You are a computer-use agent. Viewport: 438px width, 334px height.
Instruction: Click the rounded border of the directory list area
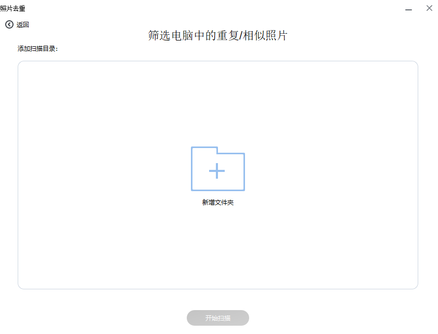pos(217,62)
